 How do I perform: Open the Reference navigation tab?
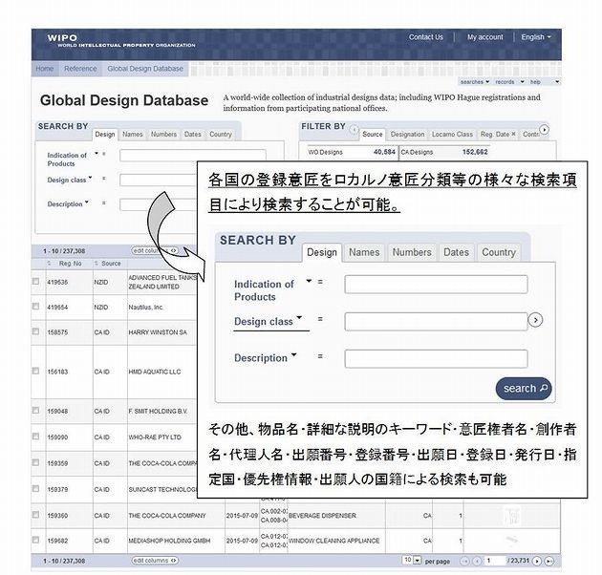point(80,69)
